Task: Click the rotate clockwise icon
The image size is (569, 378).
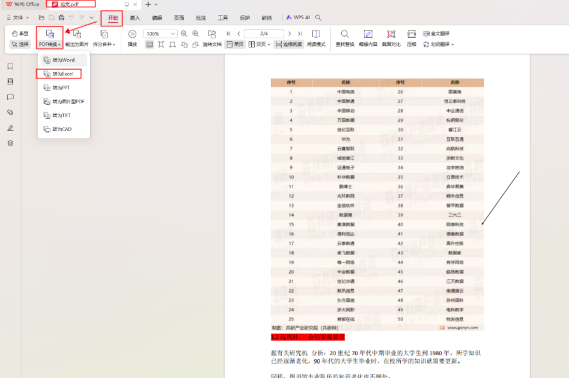Action: 196,44
